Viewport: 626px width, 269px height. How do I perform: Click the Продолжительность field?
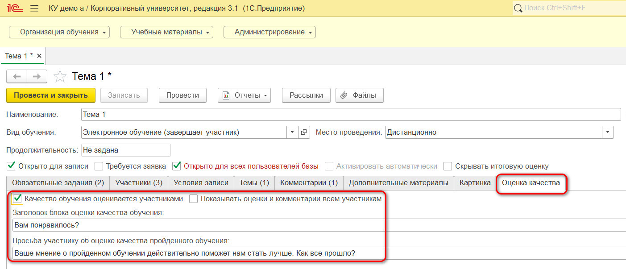pyautogui.click(x=126, y=150)
